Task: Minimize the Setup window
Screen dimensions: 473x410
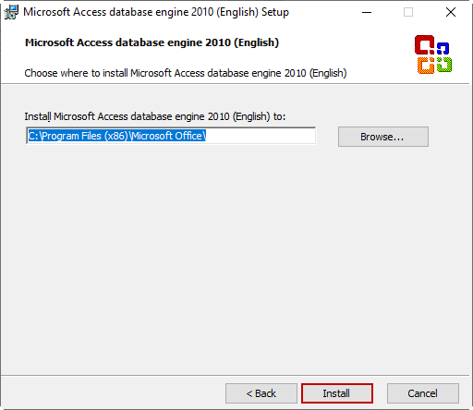Action: 367,12
